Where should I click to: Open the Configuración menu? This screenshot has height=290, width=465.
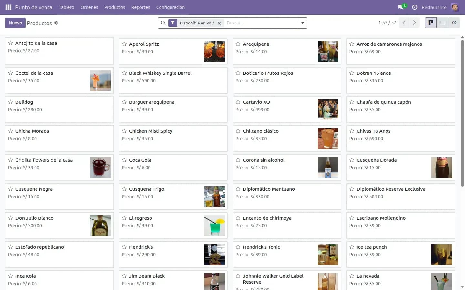coord(170,7)
